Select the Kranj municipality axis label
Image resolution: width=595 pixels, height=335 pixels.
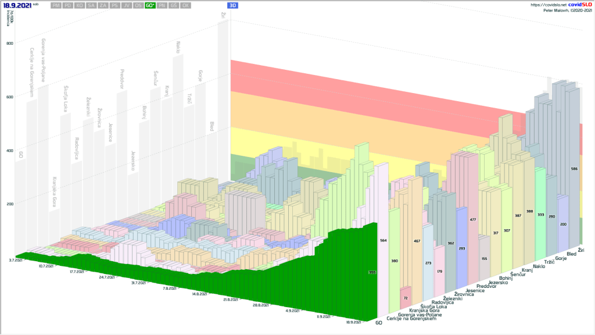point(528,270)
